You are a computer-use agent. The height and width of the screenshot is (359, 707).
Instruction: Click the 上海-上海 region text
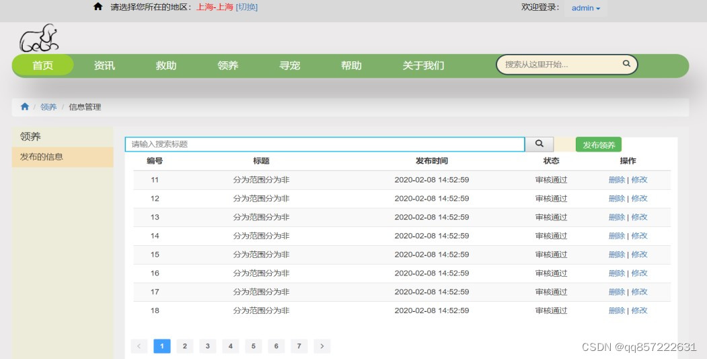[215, 7]
